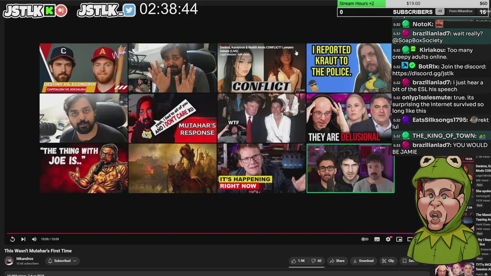Switch to miniplayer mode

pyautogui.click(x=399, y=239)
